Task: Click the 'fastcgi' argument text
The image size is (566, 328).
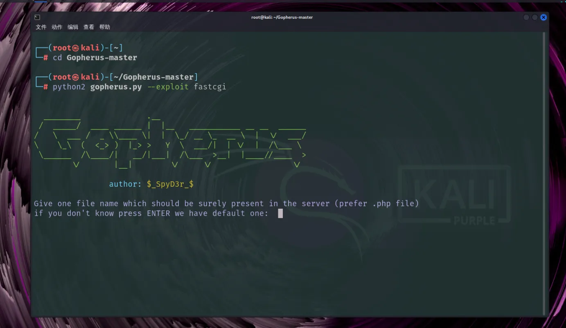Action: 210,87
